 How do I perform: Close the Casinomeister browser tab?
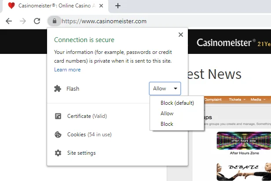pos(101,6)
